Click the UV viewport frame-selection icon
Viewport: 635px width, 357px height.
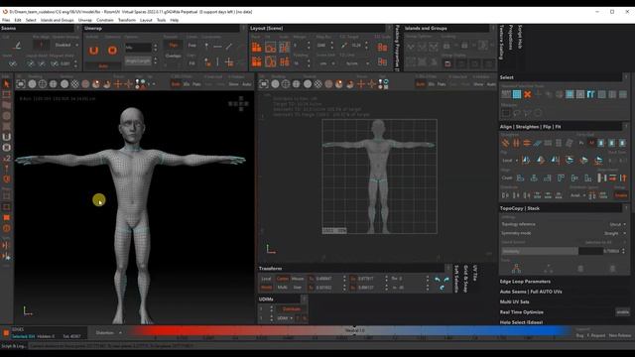pos(264,83)
